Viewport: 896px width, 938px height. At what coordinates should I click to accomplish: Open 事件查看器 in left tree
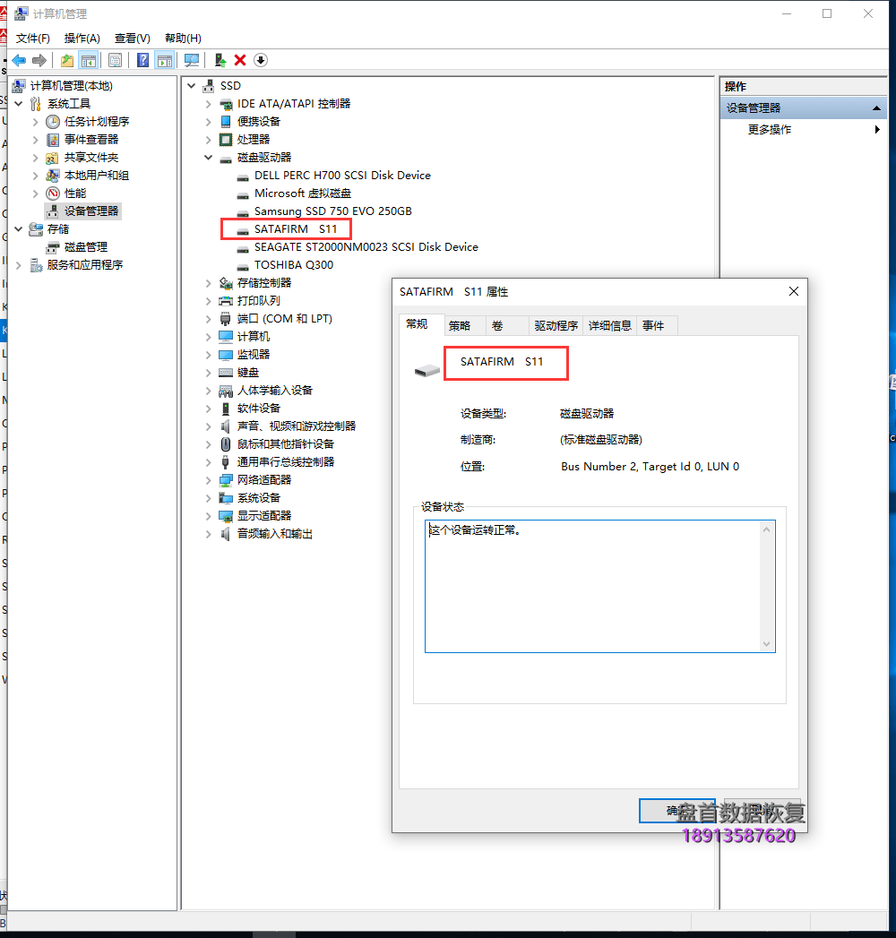pos(90,140)
